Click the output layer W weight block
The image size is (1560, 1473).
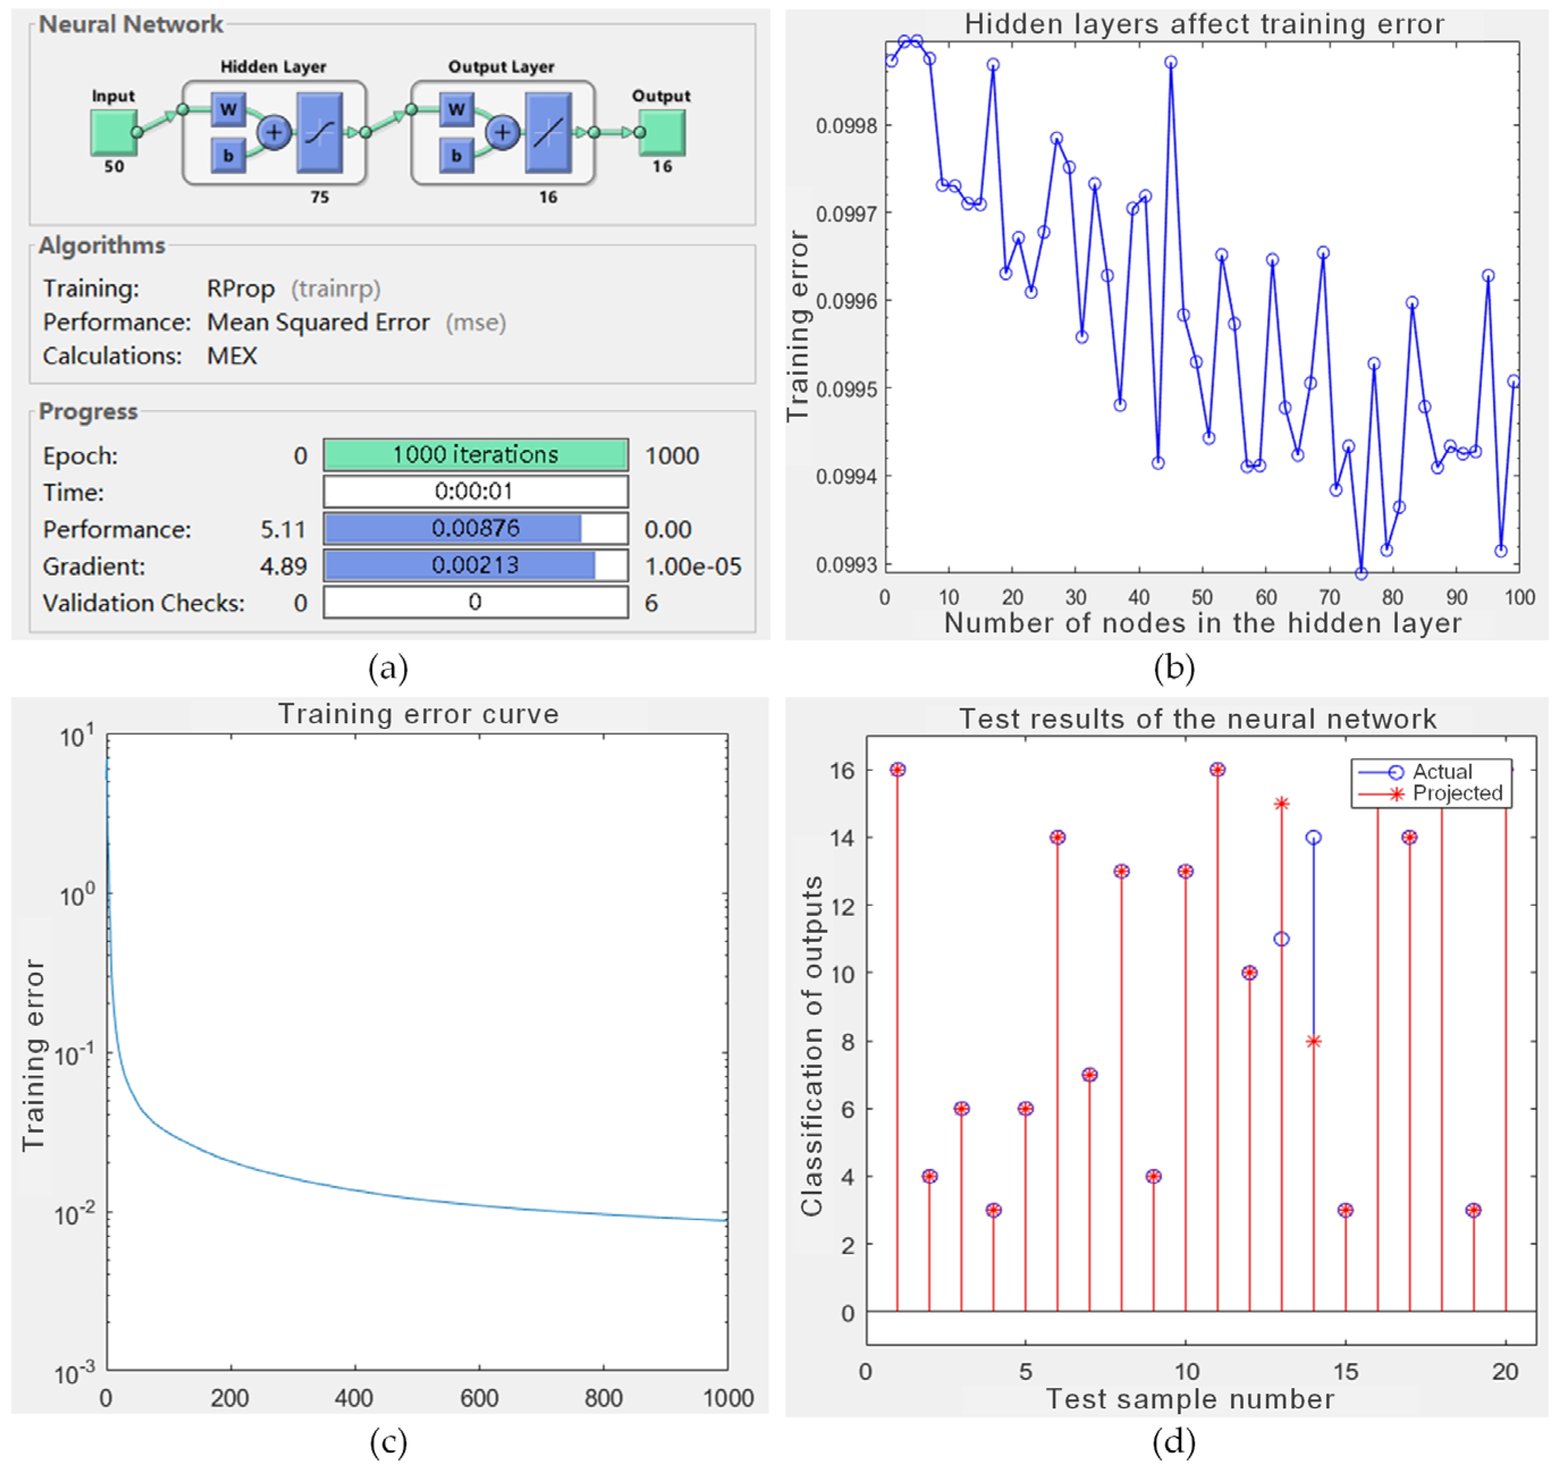456,109
